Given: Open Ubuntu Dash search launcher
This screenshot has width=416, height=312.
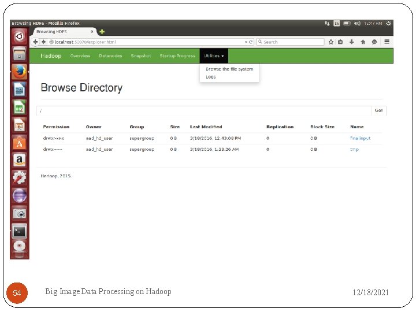Looking at the screenshot, I should (20, 36).
